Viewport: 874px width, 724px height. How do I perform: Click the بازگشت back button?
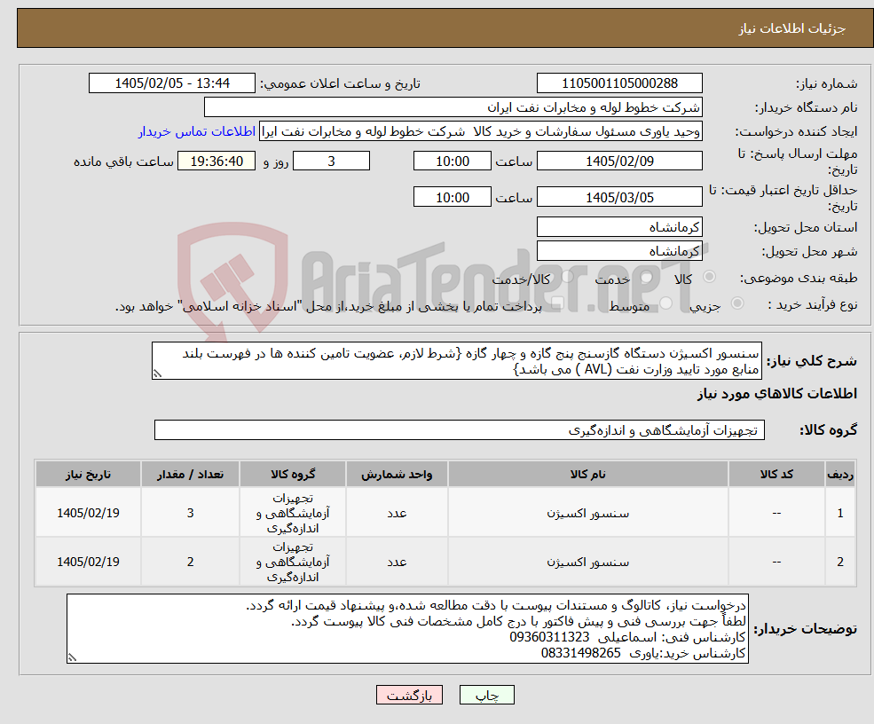tap(409, 695)
